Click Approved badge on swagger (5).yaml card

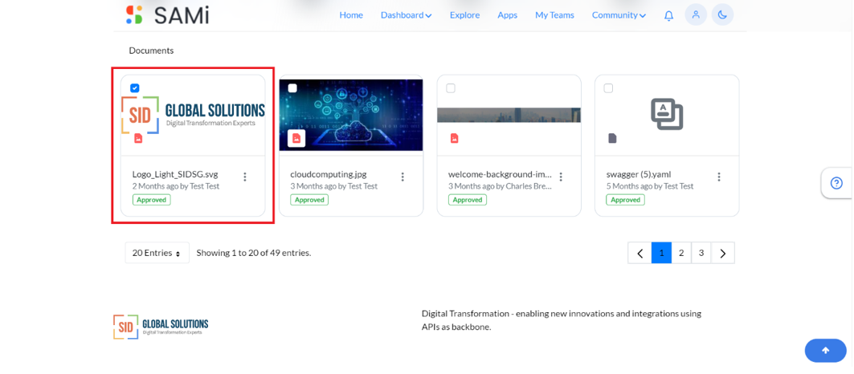tap(625, 200)
